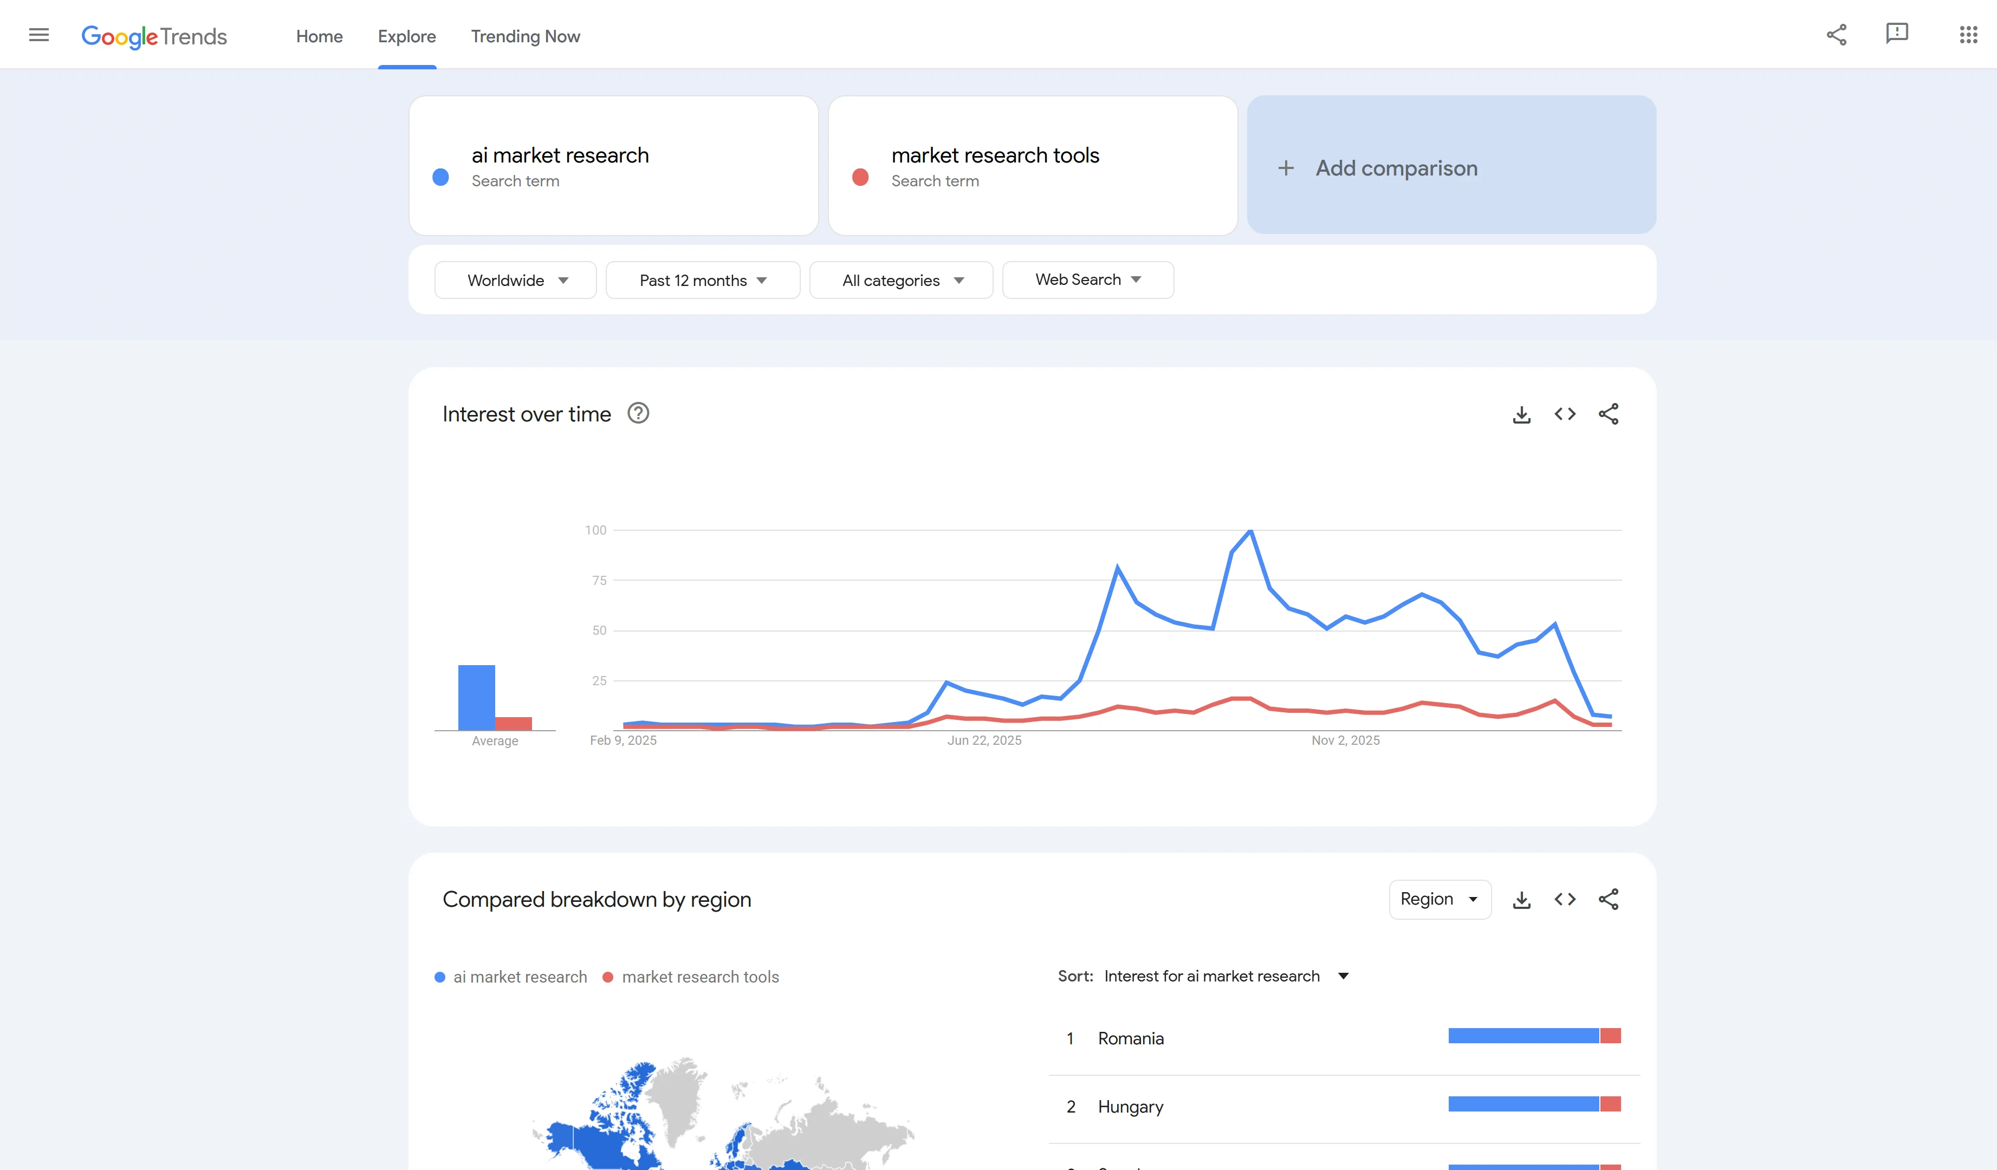Open the Region breakdown dropdown
The height and width of the screenshot is (1170, 1997).
(1439, 899)
